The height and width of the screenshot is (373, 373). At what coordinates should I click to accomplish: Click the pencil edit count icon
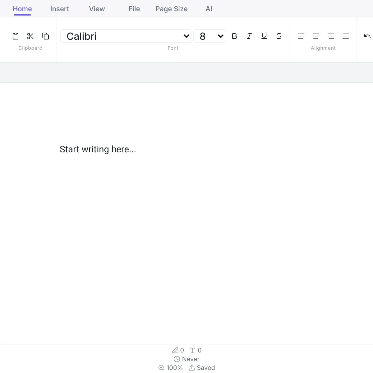[175, 350]
